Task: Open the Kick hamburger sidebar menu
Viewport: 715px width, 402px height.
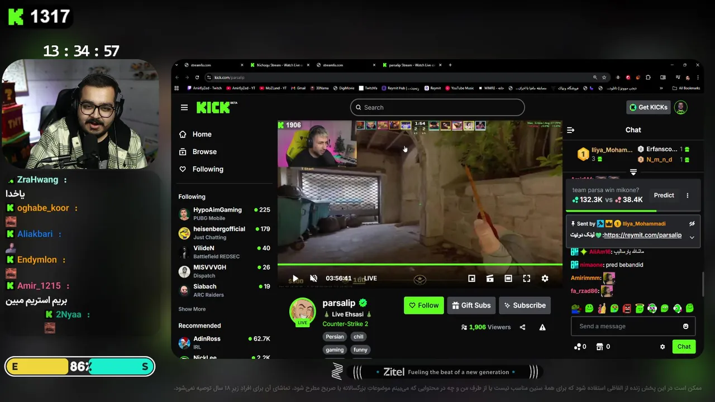Action: click(x=184, y=107)
